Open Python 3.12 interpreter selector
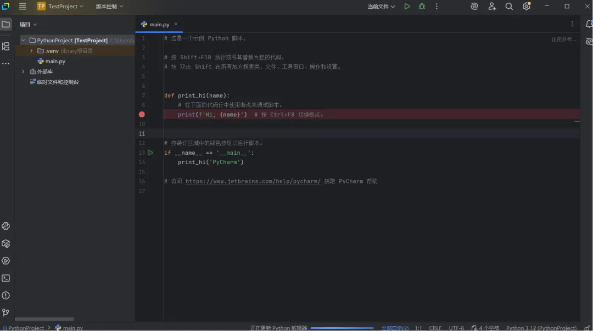 pyautogui.click(x=541, y=328)
